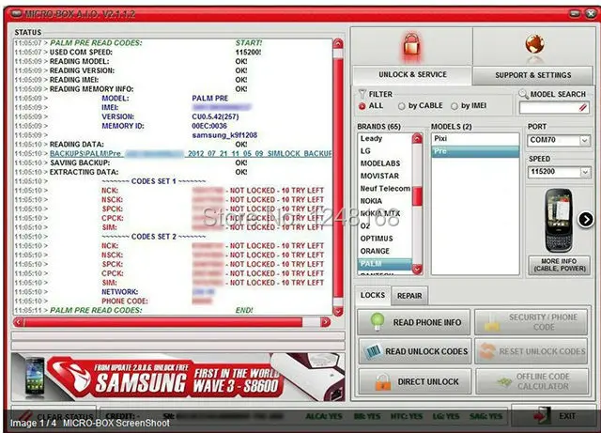
Task: Clear model search with the red pencil icon
Action: (582, 108)
